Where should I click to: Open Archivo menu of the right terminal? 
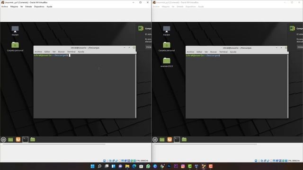coord(190,52)
